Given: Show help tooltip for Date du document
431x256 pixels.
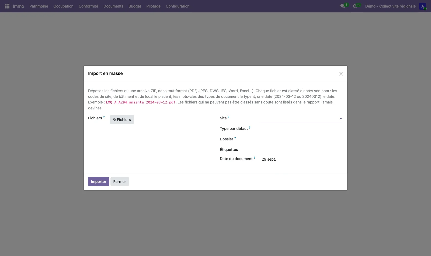Looking at the screenshot, I should pos(254,158).
